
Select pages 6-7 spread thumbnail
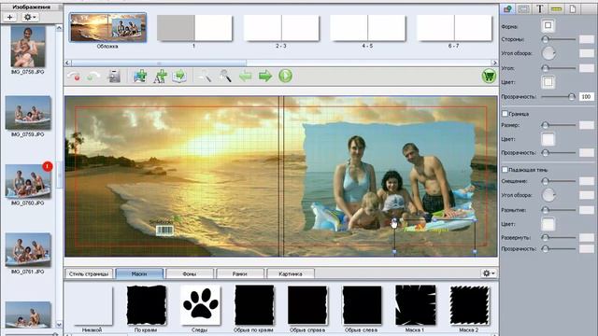[454, 28]
